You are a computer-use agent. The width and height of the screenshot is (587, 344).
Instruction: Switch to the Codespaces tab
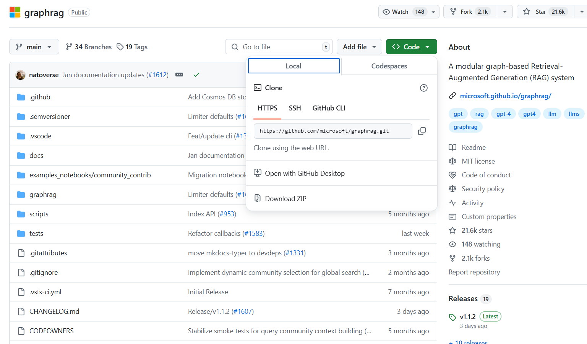(389, 66)
